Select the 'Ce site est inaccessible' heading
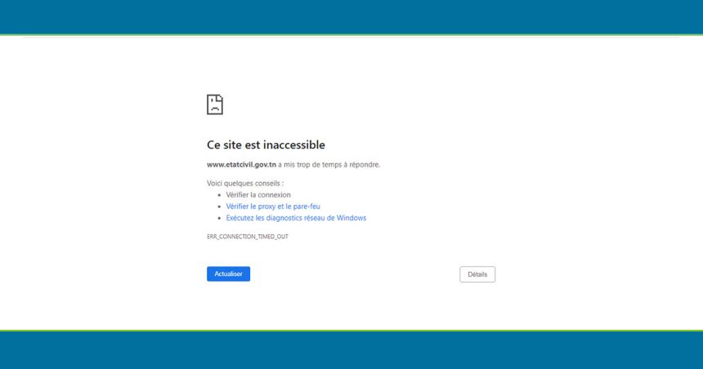Screen dimensions: 703x369 tap(266, 144)
